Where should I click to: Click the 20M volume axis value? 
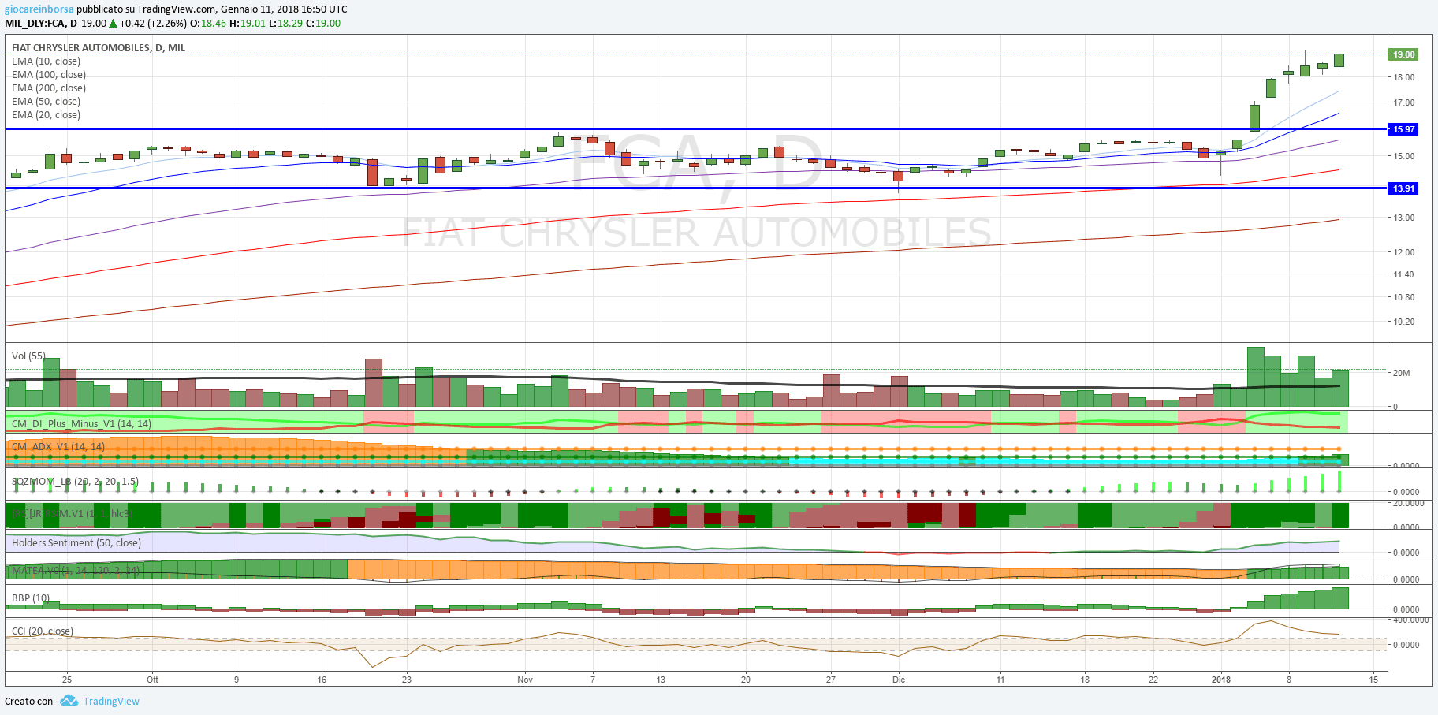[x=1401, y=373]
